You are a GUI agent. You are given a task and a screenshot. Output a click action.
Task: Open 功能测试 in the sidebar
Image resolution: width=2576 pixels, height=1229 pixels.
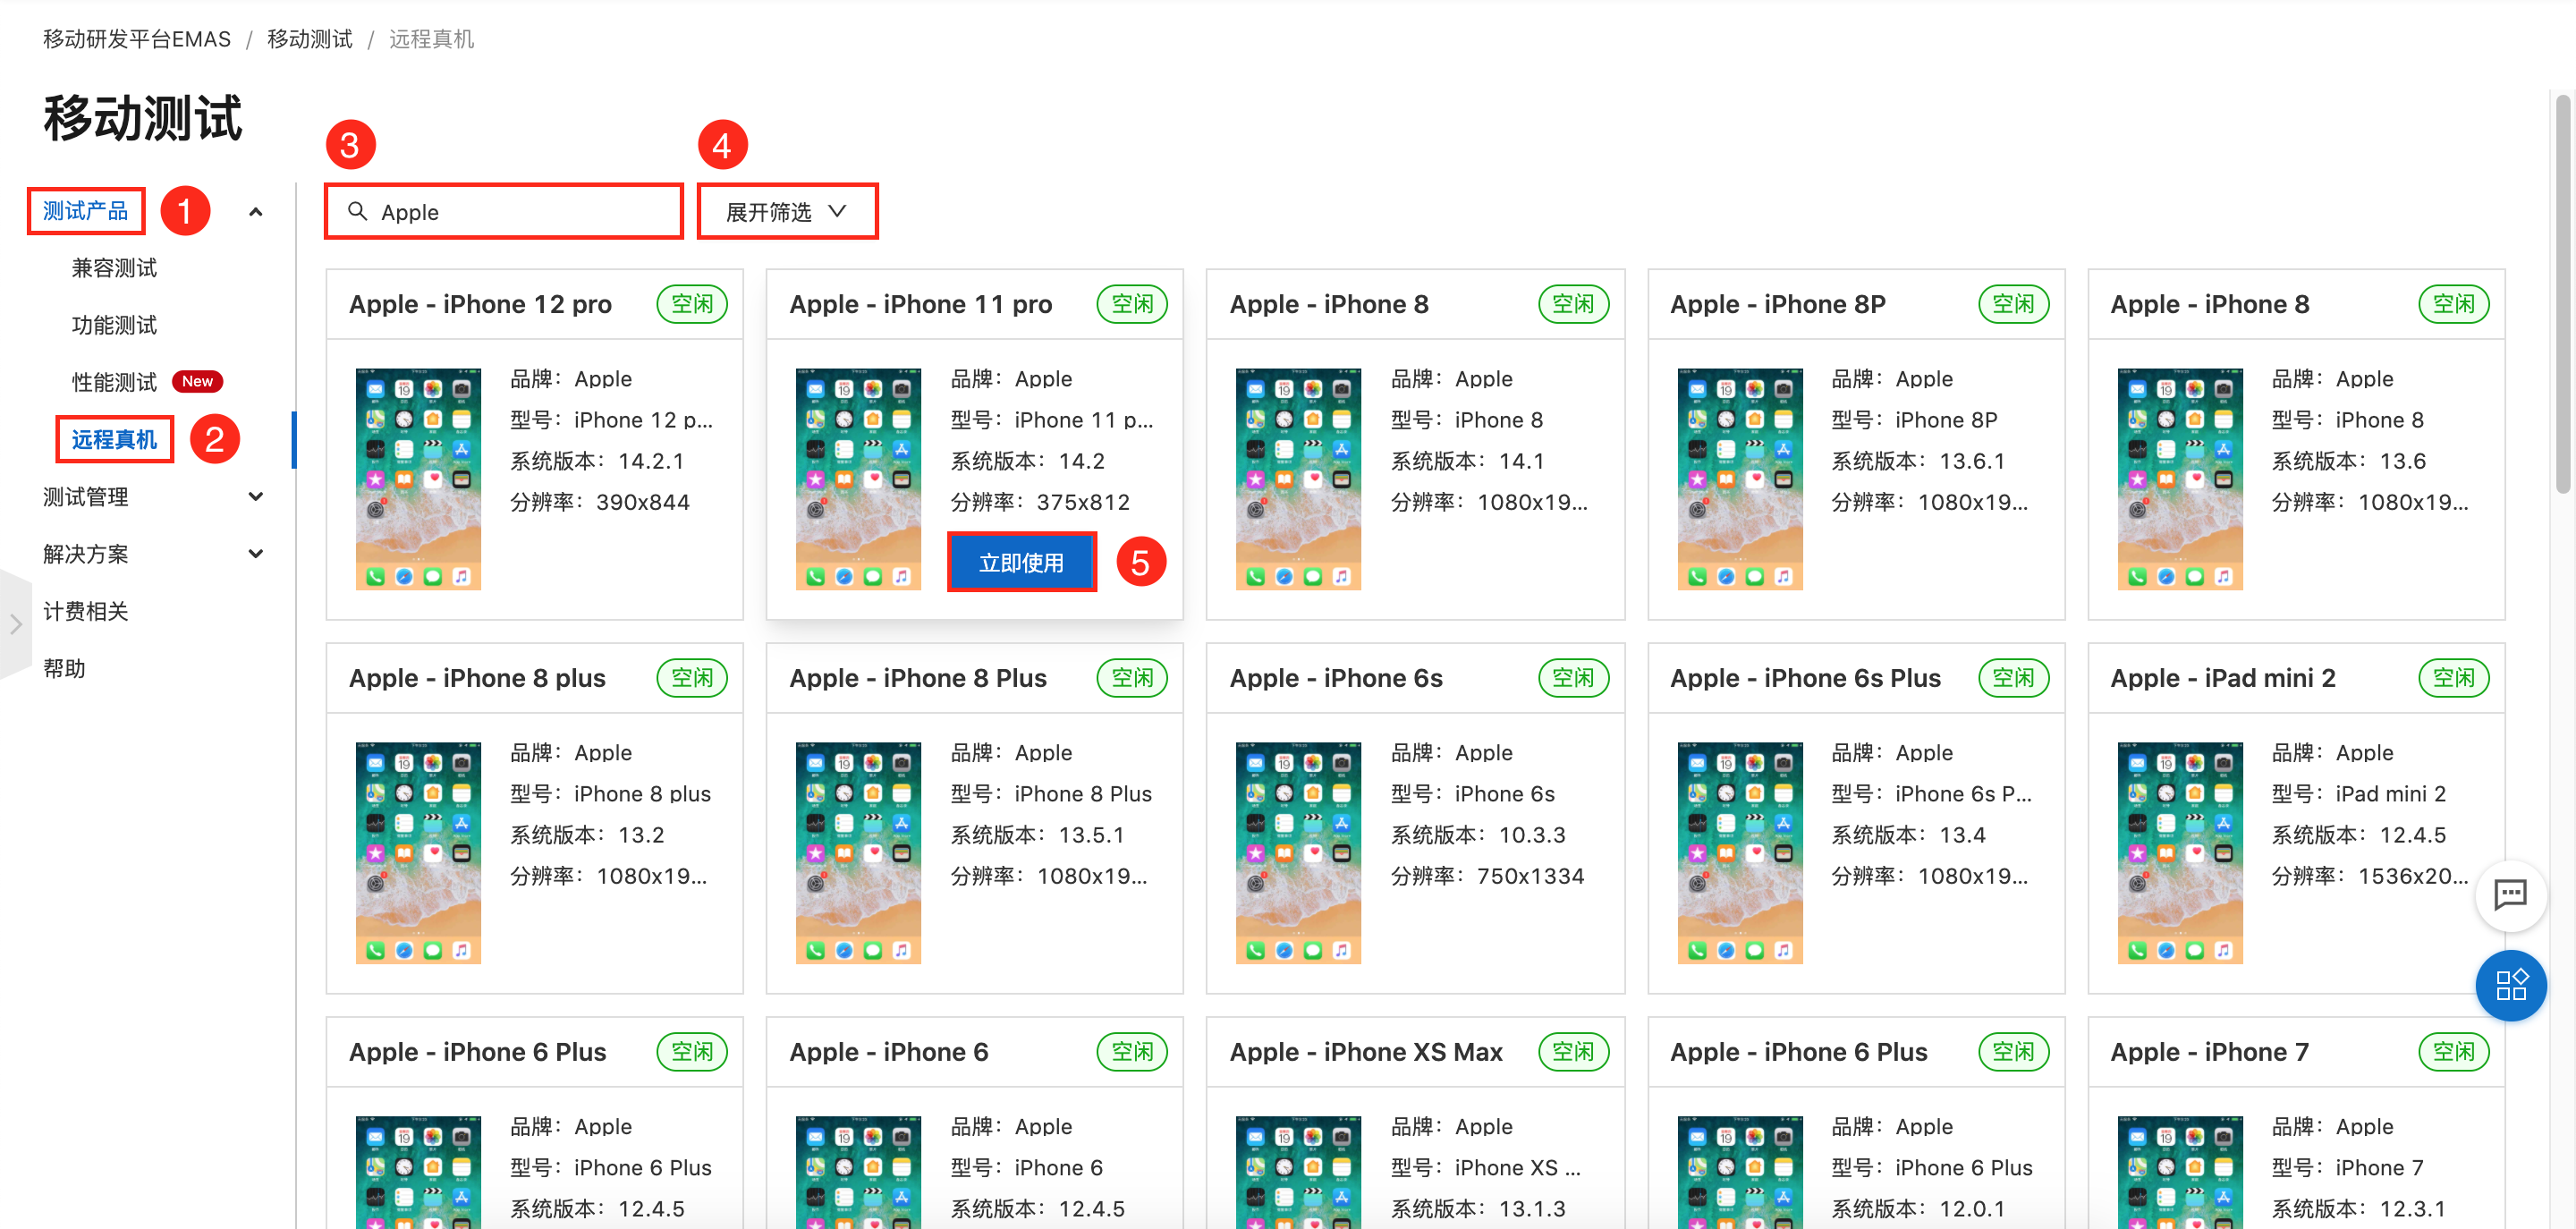tap(114, 325)
